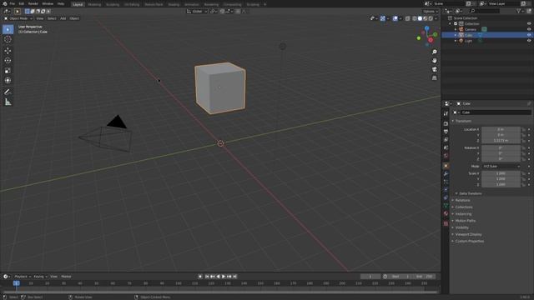Switch to Material Preview shading
The width and height of the screenshot is (534, 300).
click(425, 18)
